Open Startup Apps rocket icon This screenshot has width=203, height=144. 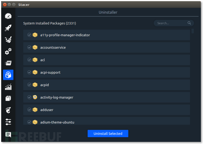coord(8,28)
